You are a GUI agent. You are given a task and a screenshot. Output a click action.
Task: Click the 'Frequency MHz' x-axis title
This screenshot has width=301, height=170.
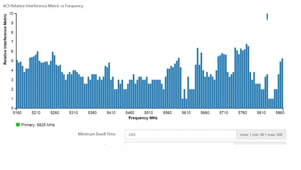pyautogui.click(x=143, y=118)
